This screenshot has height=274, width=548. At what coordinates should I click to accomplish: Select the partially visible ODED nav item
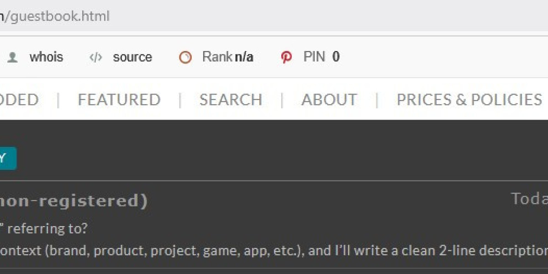tap(19, 100)
